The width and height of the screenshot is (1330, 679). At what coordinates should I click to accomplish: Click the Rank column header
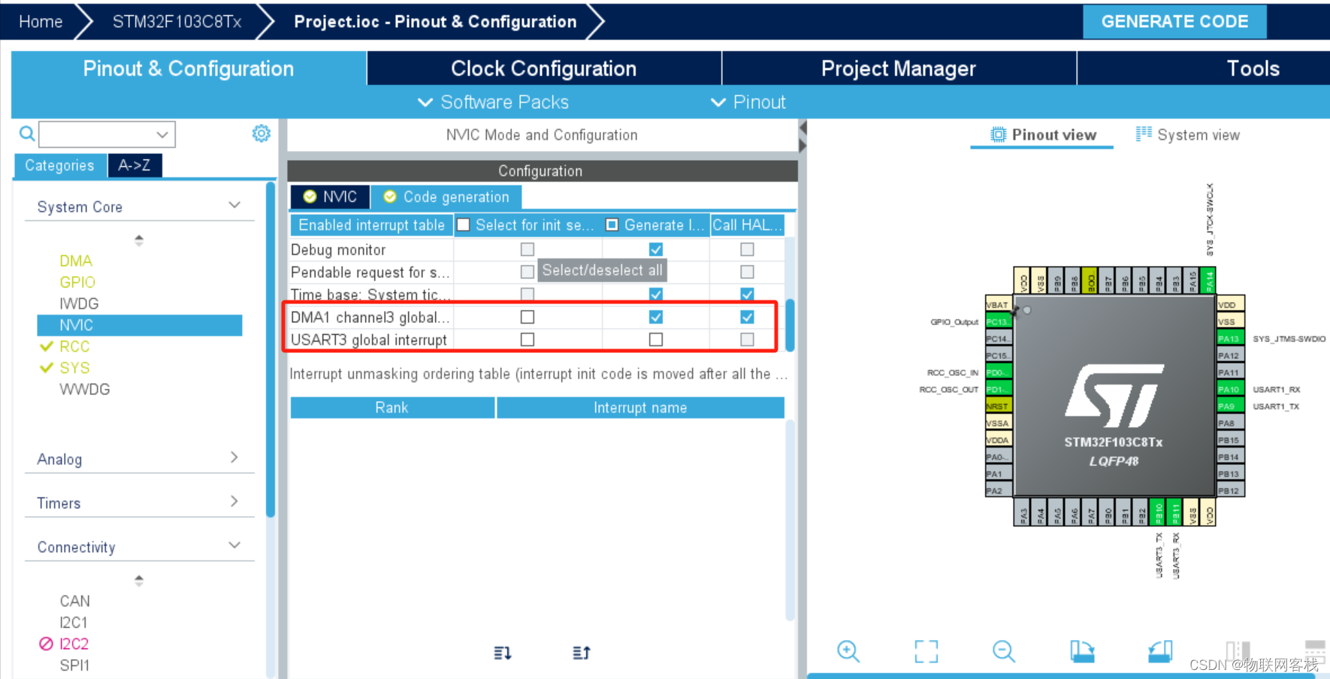pyautogui.click(x=392, y=407)
